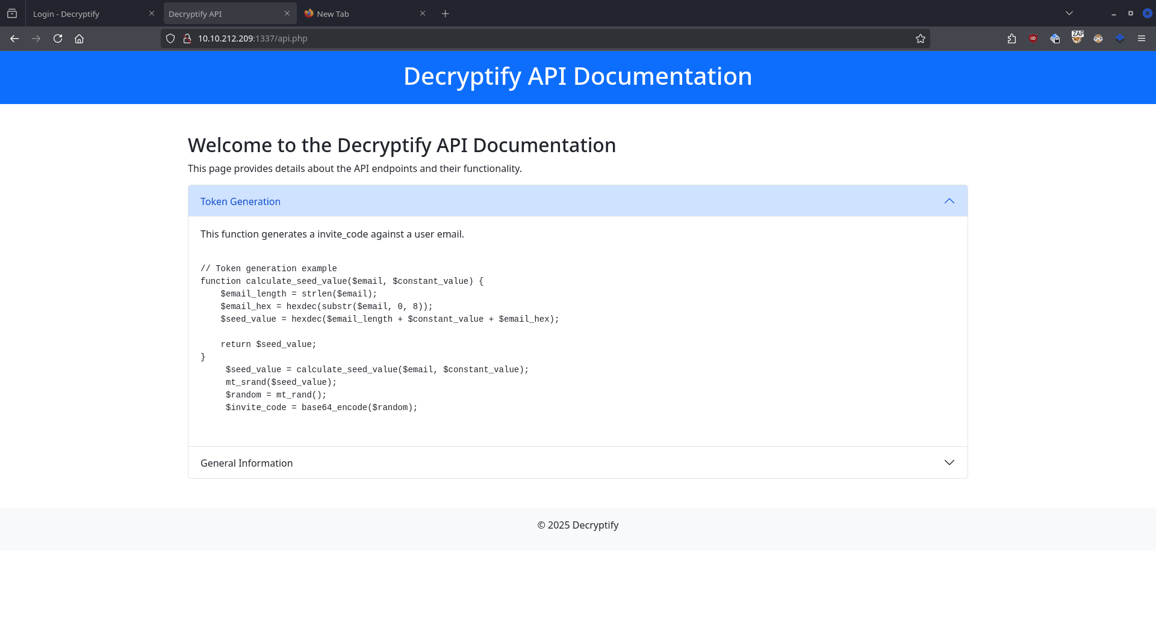Click the blue diamond extension icon
This screenshot has width=1156, height=623.
pos(1120,38)
